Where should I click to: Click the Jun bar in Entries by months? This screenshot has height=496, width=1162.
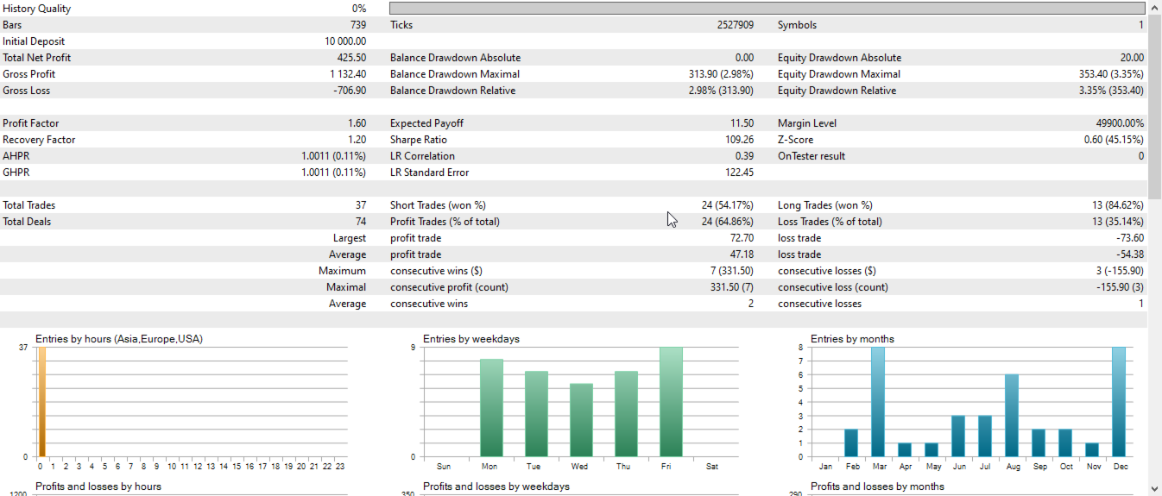pyautogui.click(x=958, y=436)
